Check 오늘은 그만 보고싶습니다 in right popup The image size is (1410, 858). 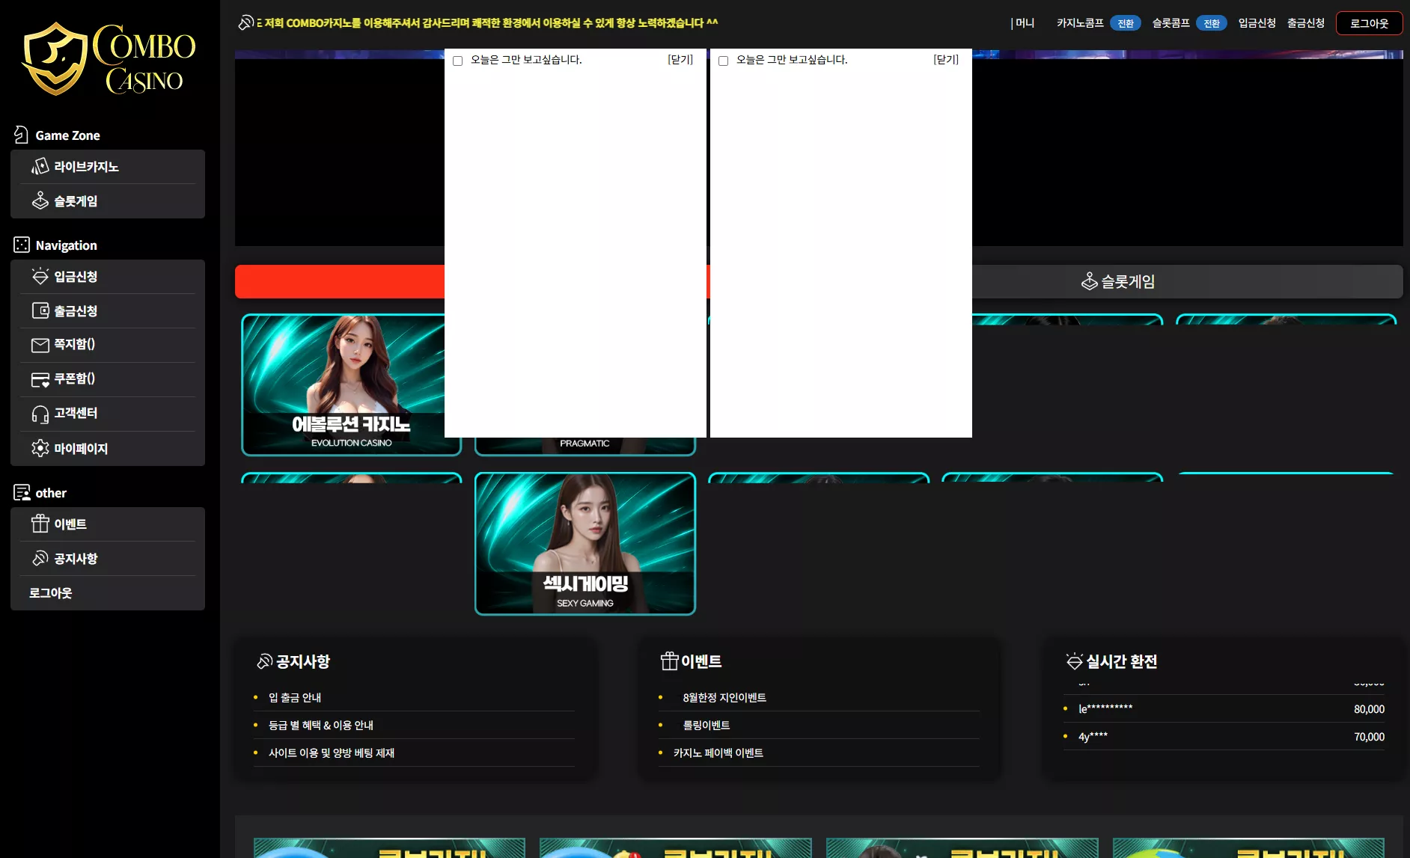coord(724,61)
